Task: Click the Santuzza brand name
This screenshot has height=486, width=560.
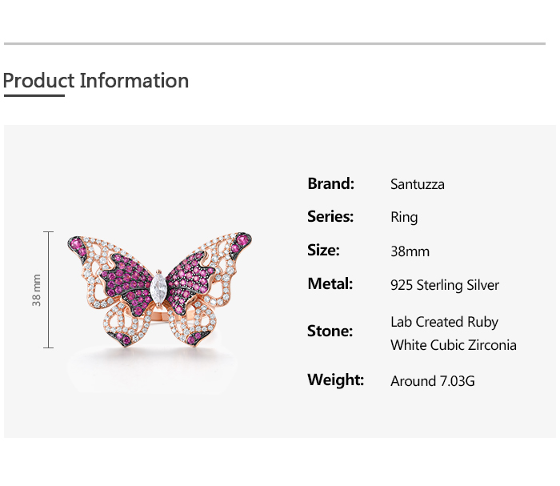Action: [418, 184]
